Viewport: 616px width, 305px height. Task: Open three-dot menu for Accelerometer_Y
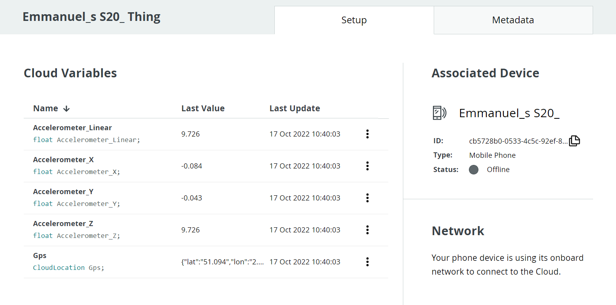pos(367,198)
